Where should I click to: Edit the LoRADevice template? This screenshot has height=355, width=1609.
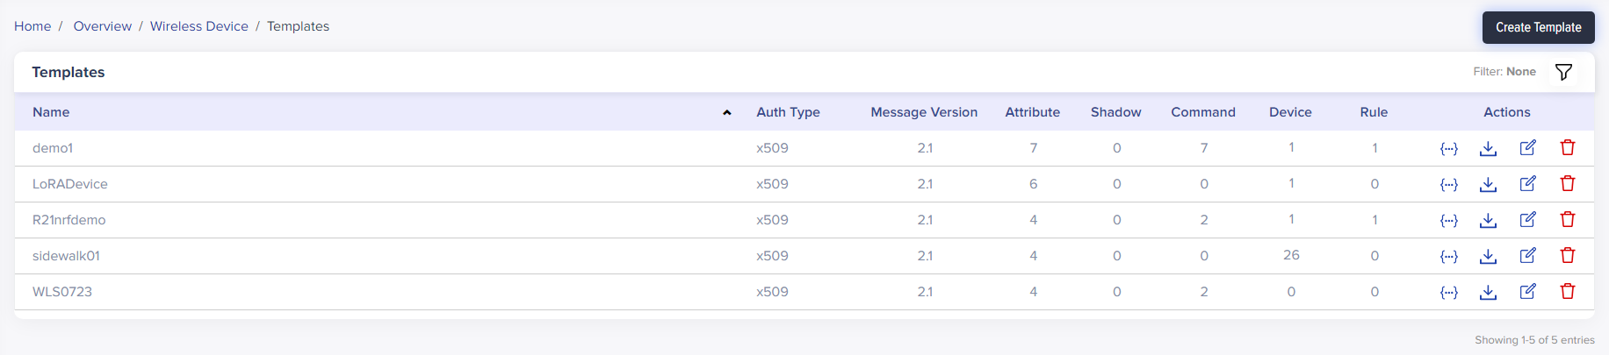1528,183
